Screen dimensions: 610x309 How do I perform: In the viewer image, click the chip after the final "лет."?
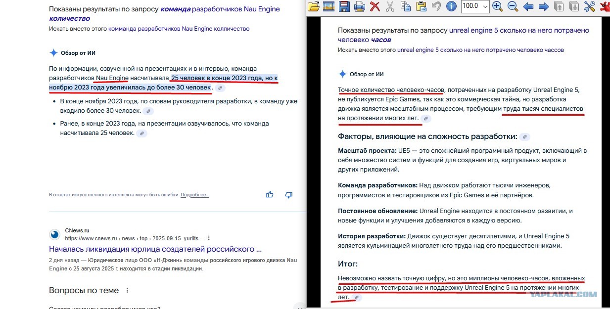click(356, 298)
